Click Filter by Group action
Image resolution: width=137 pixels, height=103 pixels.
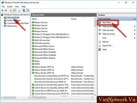point(109,34)
